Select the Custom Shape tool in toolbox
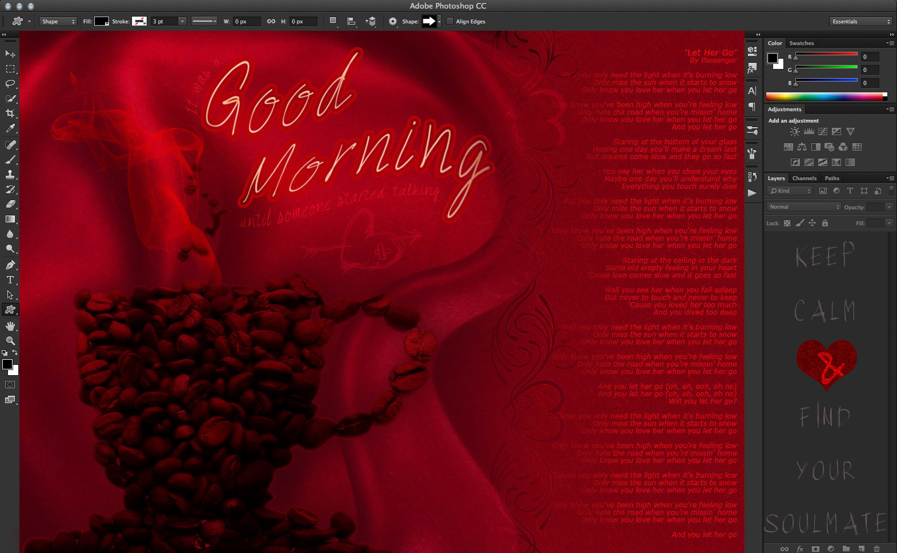 click(10, 310)
